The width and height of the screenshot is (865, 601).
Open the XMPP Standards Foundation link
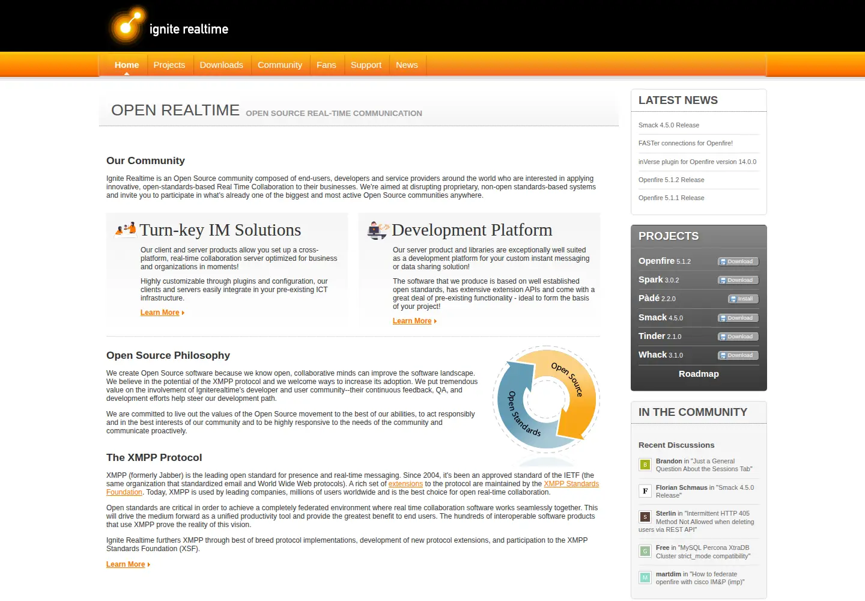click(571, 484)
